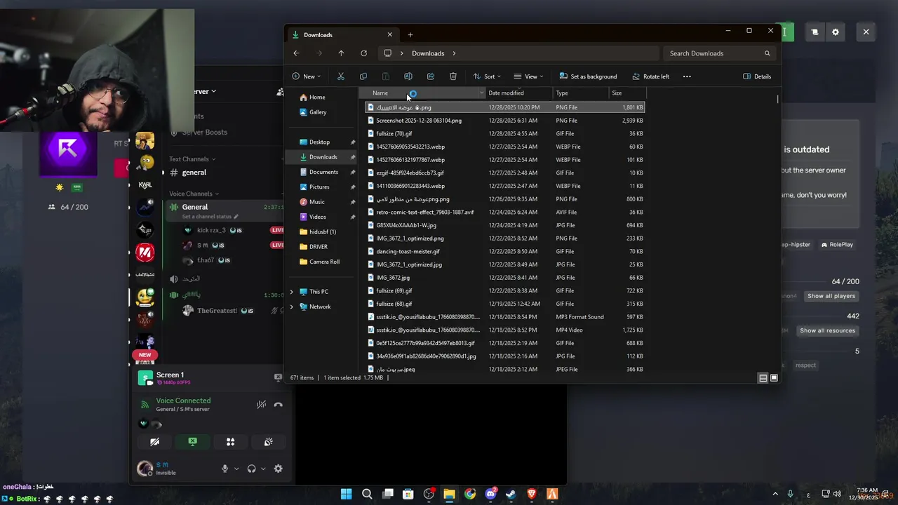
Task: Stop Discord screen sharing button
Action: 193,442
